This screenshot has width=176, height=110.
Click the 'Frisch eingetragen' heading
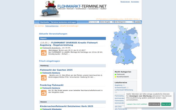pyautogui.click(x=50, y=61)
